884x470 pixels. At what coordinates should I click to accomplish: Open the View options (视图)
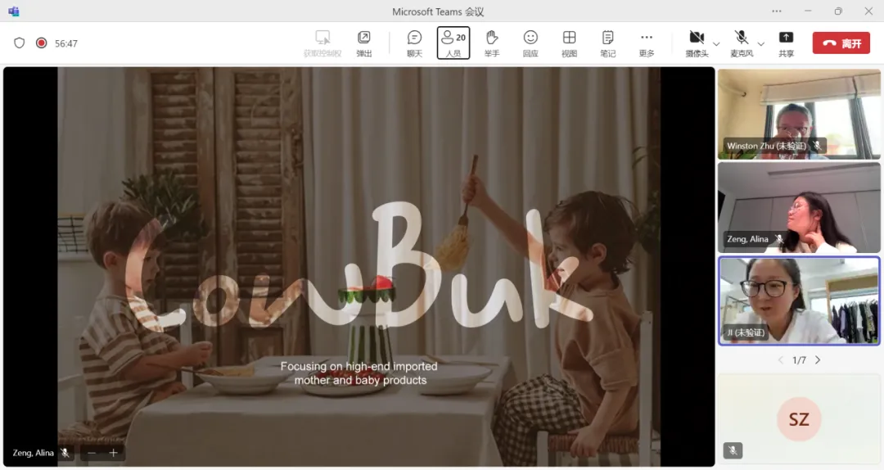coord(570,43)
